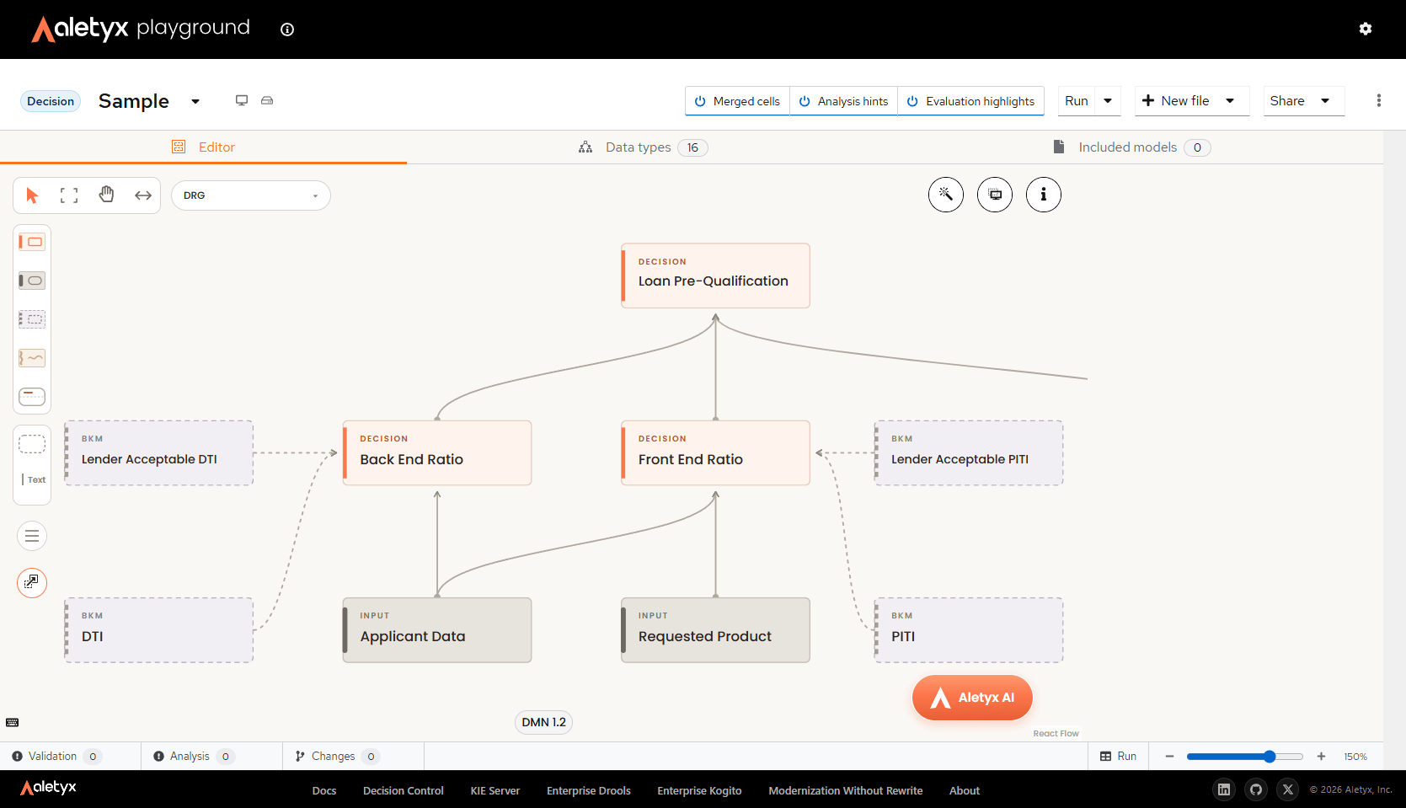1406x808 pixels.
Task: Open the Enterprise Kogito footer link
Action: [700, 790]
